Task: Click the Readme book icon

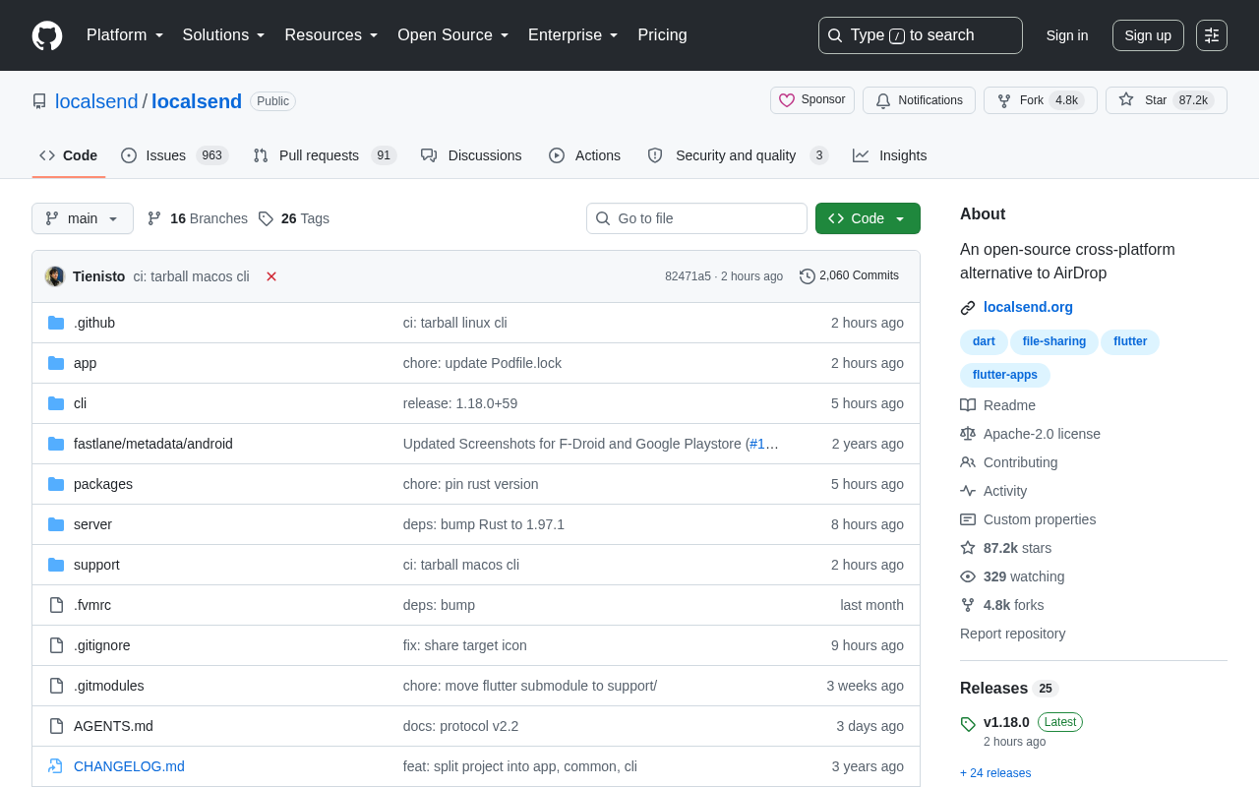Action: [x=968, y=405]
